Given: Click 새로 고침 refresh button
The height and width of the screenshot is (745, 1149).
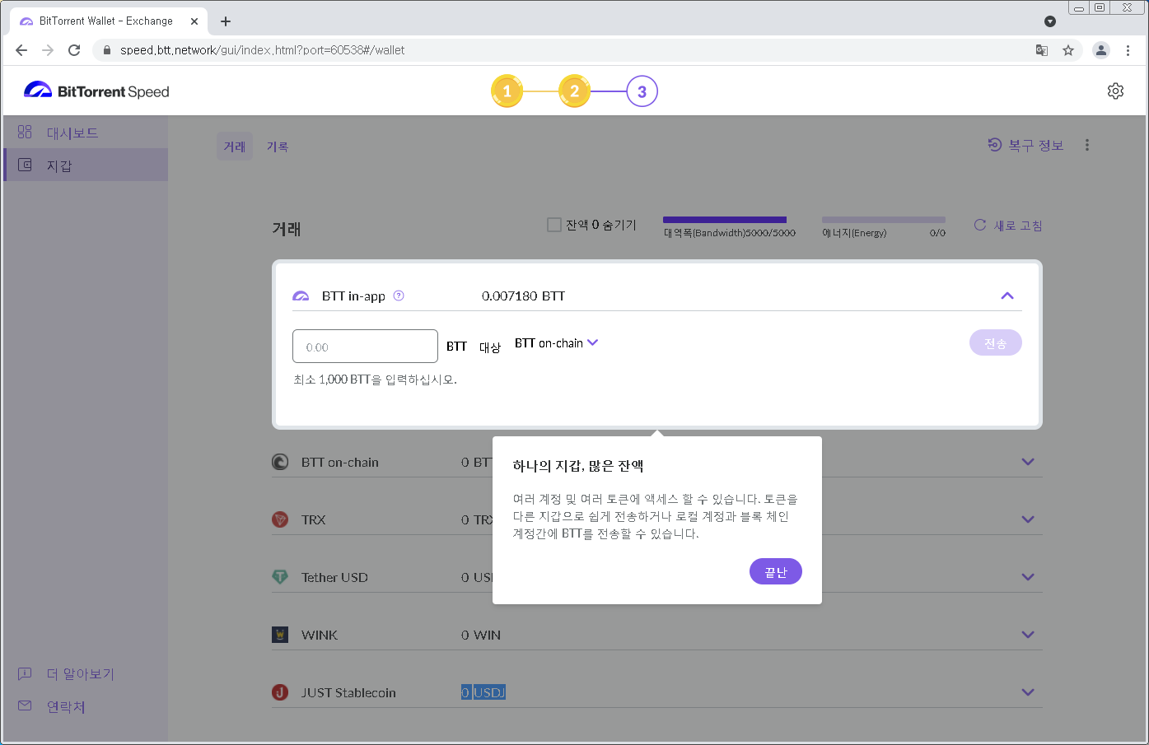Looking at the screenshot, I should 1008,226.
